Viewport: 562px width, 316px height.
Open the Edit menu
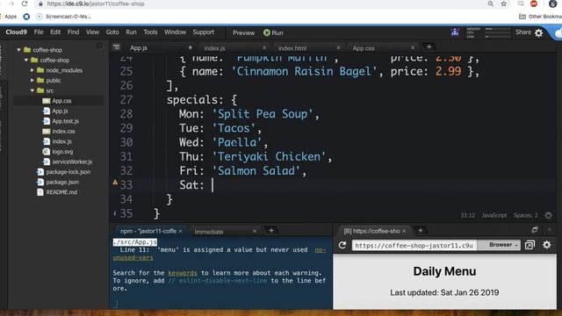(x=55, y=32)
